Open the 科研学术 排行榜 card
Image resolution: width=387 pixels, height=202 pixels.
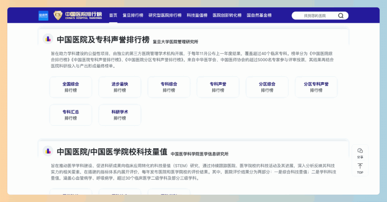click(120, 115)
